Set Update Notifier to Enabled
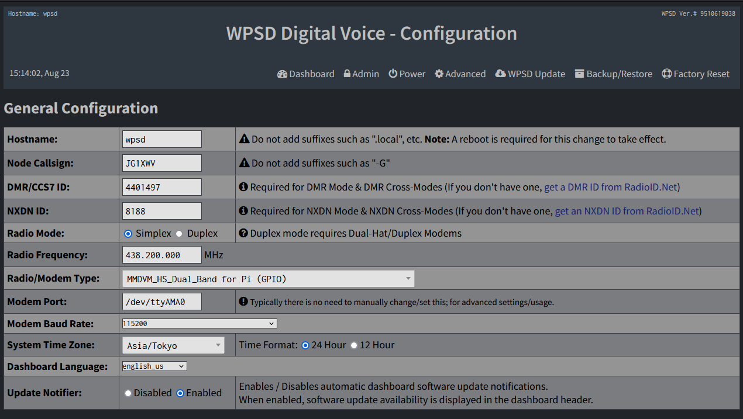This screenshot has height=419, width=743. [180, 393]
